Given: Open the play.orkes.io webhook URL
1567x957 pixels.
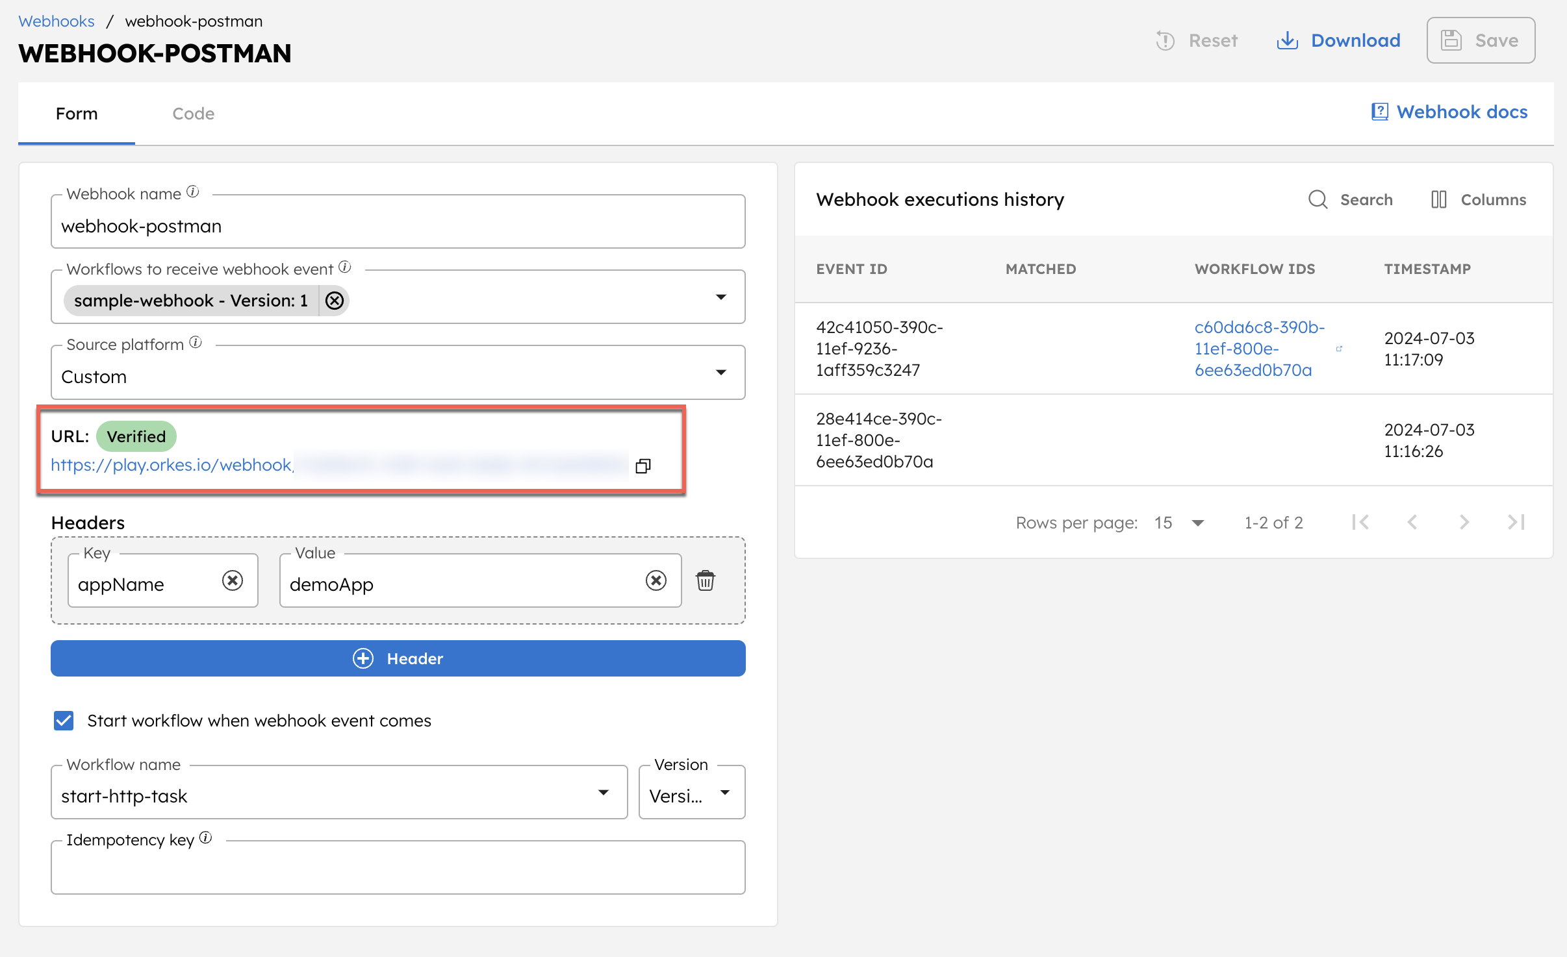Looking at the screenshot, I should point(339,465).
